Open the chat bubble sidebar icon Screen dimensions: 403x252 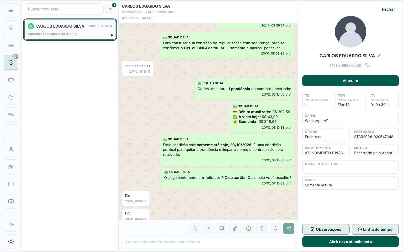click(x=11, y=80)
